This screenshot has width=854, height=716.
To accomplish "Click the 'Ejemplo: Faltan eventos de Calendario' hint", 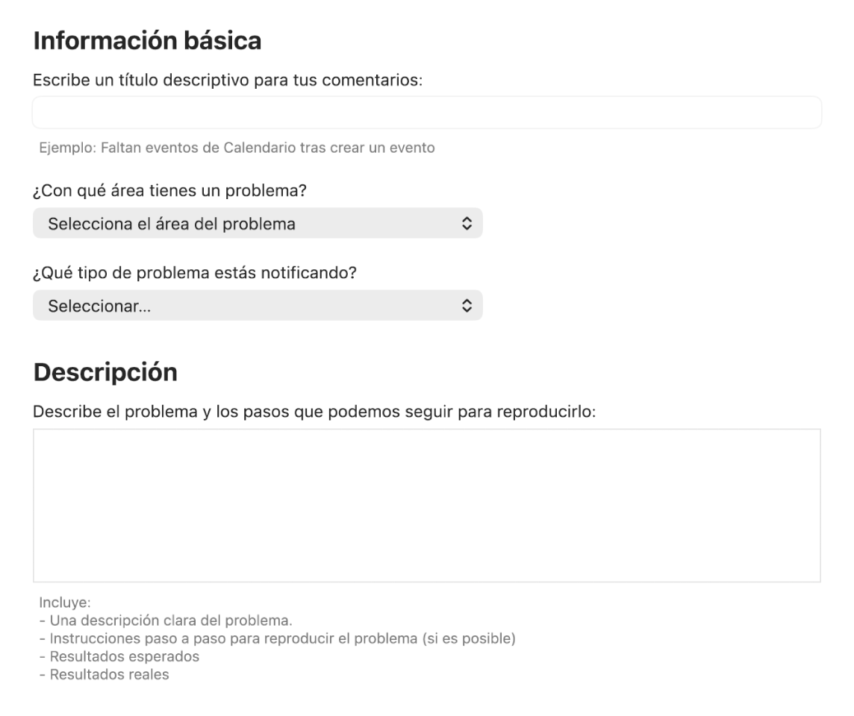I will 237,148.
